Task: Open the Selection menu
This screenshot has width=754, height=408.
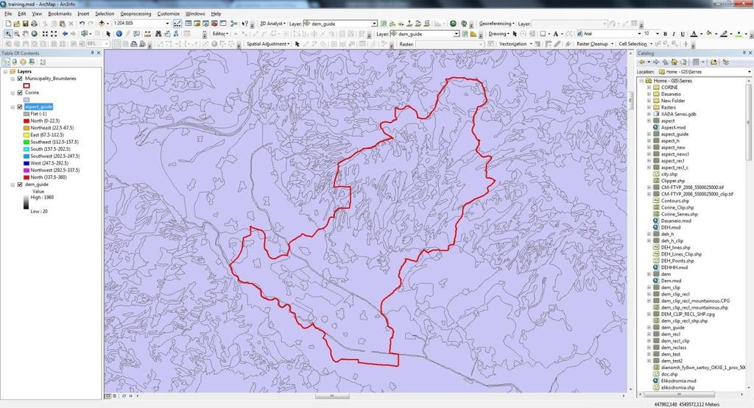Action: 105,14
